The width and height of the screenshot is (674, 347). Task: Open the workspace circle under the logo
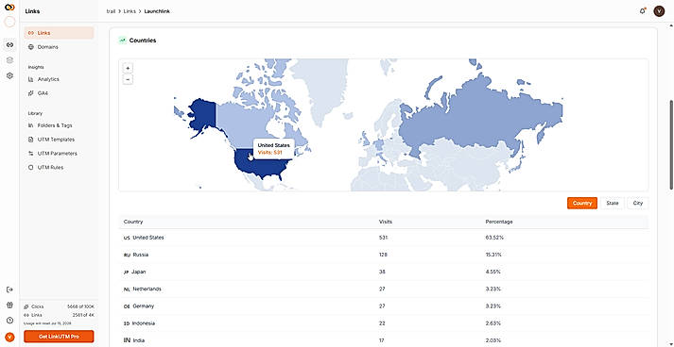(x=9, y=22)
